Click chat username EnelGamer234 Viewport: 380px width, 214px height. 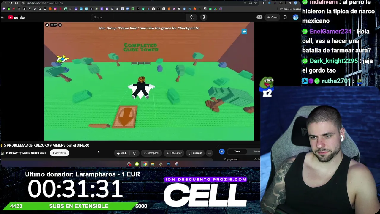[330, 32]
